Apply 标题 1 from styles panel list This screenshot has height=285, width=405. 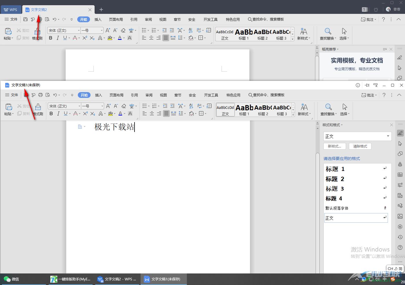356,169
